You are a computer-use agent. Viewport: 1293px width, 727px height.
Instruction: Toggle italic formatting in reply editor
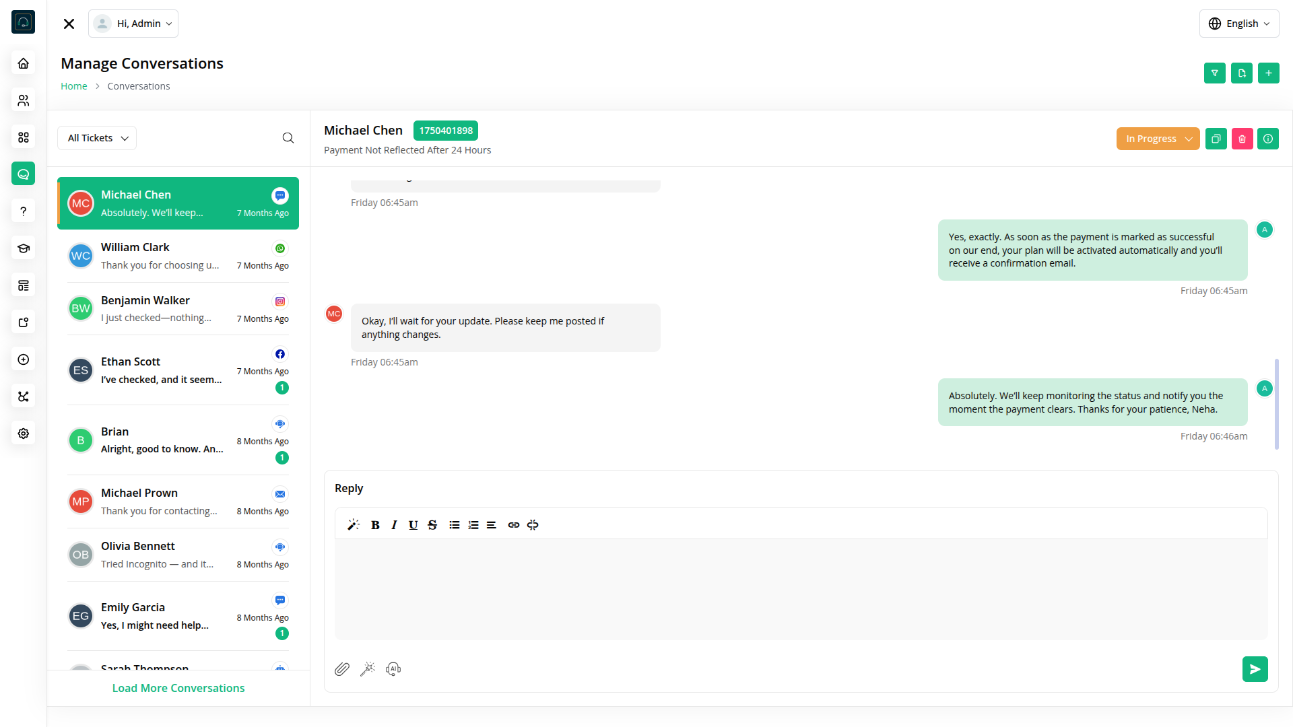tap(394, 525)
